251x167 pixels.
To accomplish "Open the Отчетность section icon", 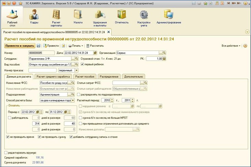I will tap(121, 15).
